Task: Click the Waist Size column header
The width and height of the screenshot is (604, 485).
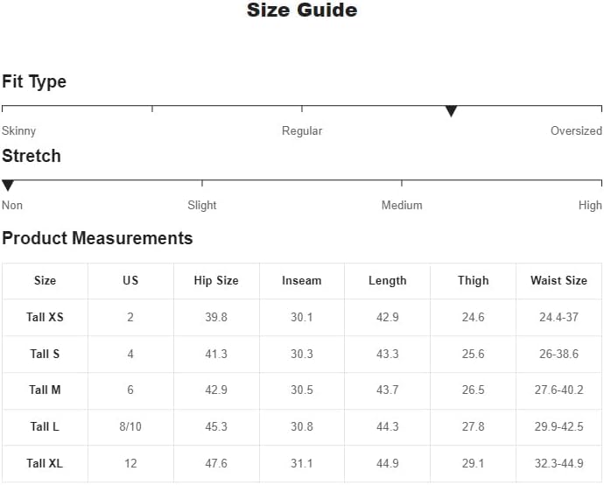Action: tap(558, 281)
